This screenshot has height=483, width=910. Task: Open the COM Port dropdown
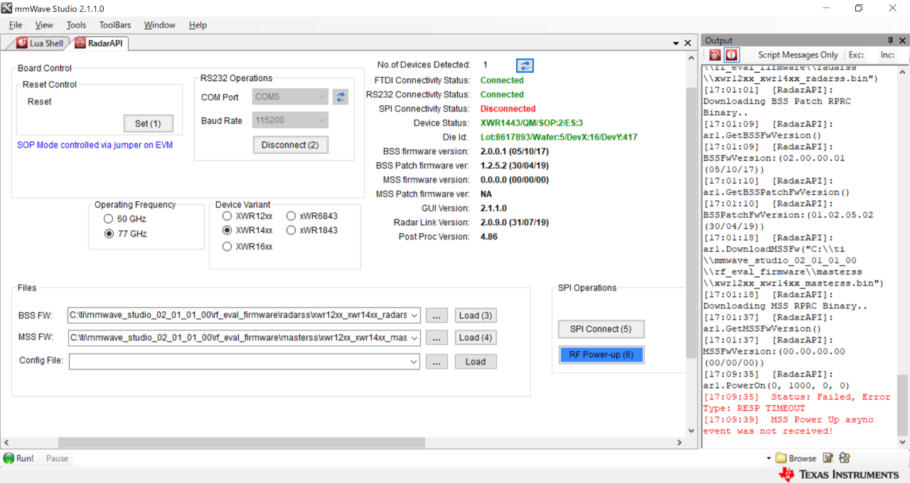321,97
